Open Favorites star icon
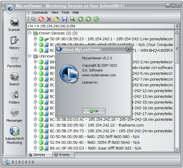Image resolution: width=183 pixels, height=168 pixels. (14, 58)
